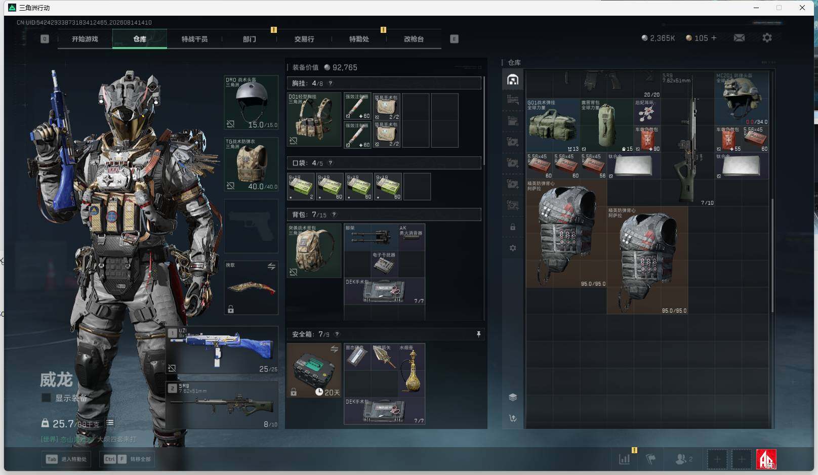818x475 pixels.
Task: Click the first empty squad slot plus
Action: pyautogui.click(x=717, y=459)
